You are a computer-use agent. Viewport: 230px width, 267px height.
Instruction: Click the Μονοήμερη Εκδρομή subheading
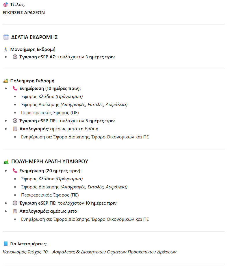coord(33,49)
